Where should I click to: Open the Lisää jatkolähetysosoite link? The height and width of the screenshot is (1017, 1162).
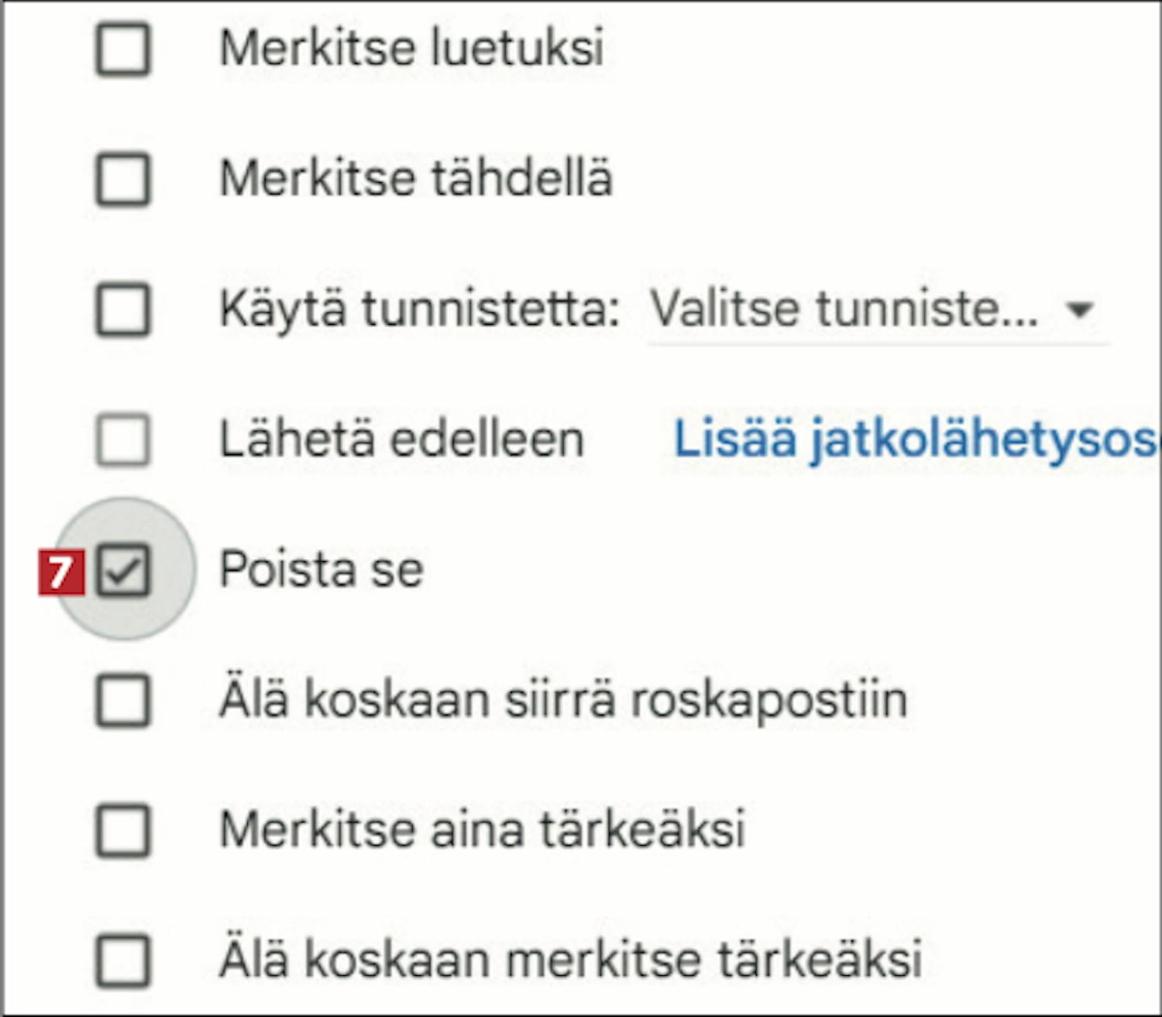pyautogui.click(x=916, y=440)
